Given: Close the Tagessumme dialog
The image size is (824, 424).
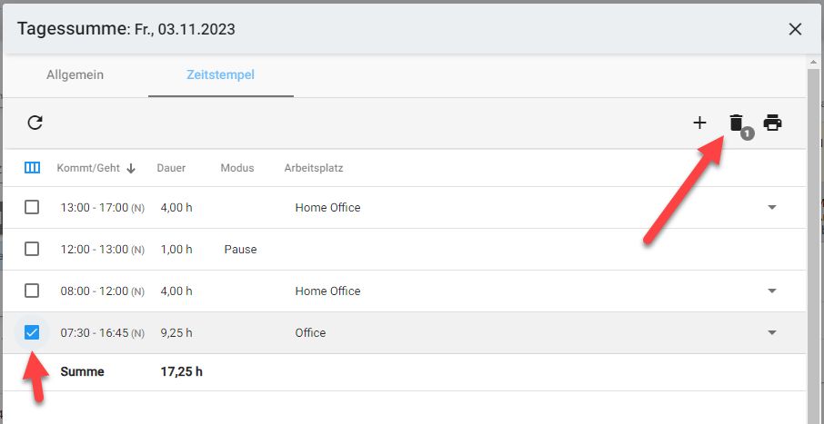Looking at the screenshot, I should click(x=795, y=29).
